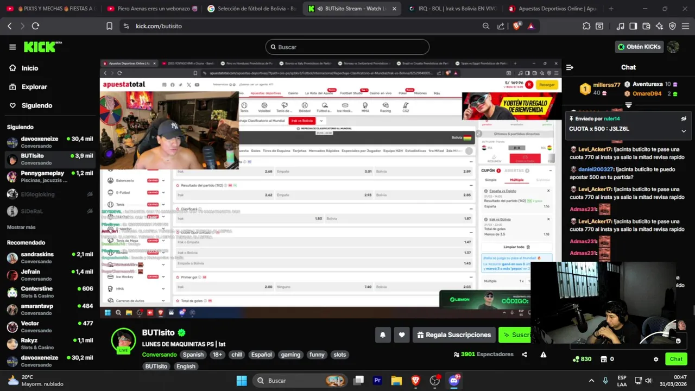Switch to Selección de fútbol de Bolivia tab
Image resolution: width=695 pixels, height=391 pixels.
tap(251, 9)
